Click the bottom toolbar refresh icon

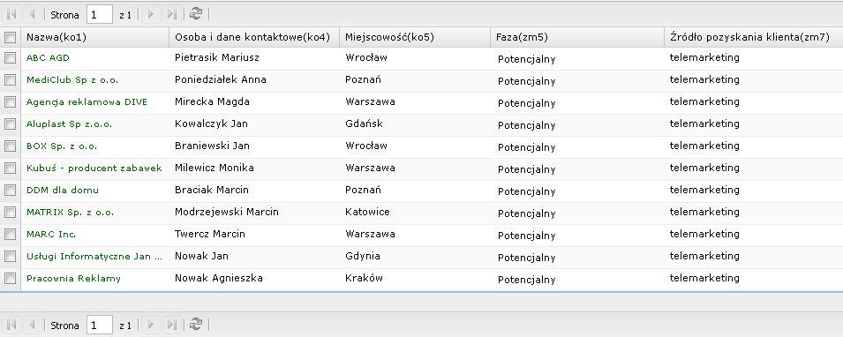point(196,324)
